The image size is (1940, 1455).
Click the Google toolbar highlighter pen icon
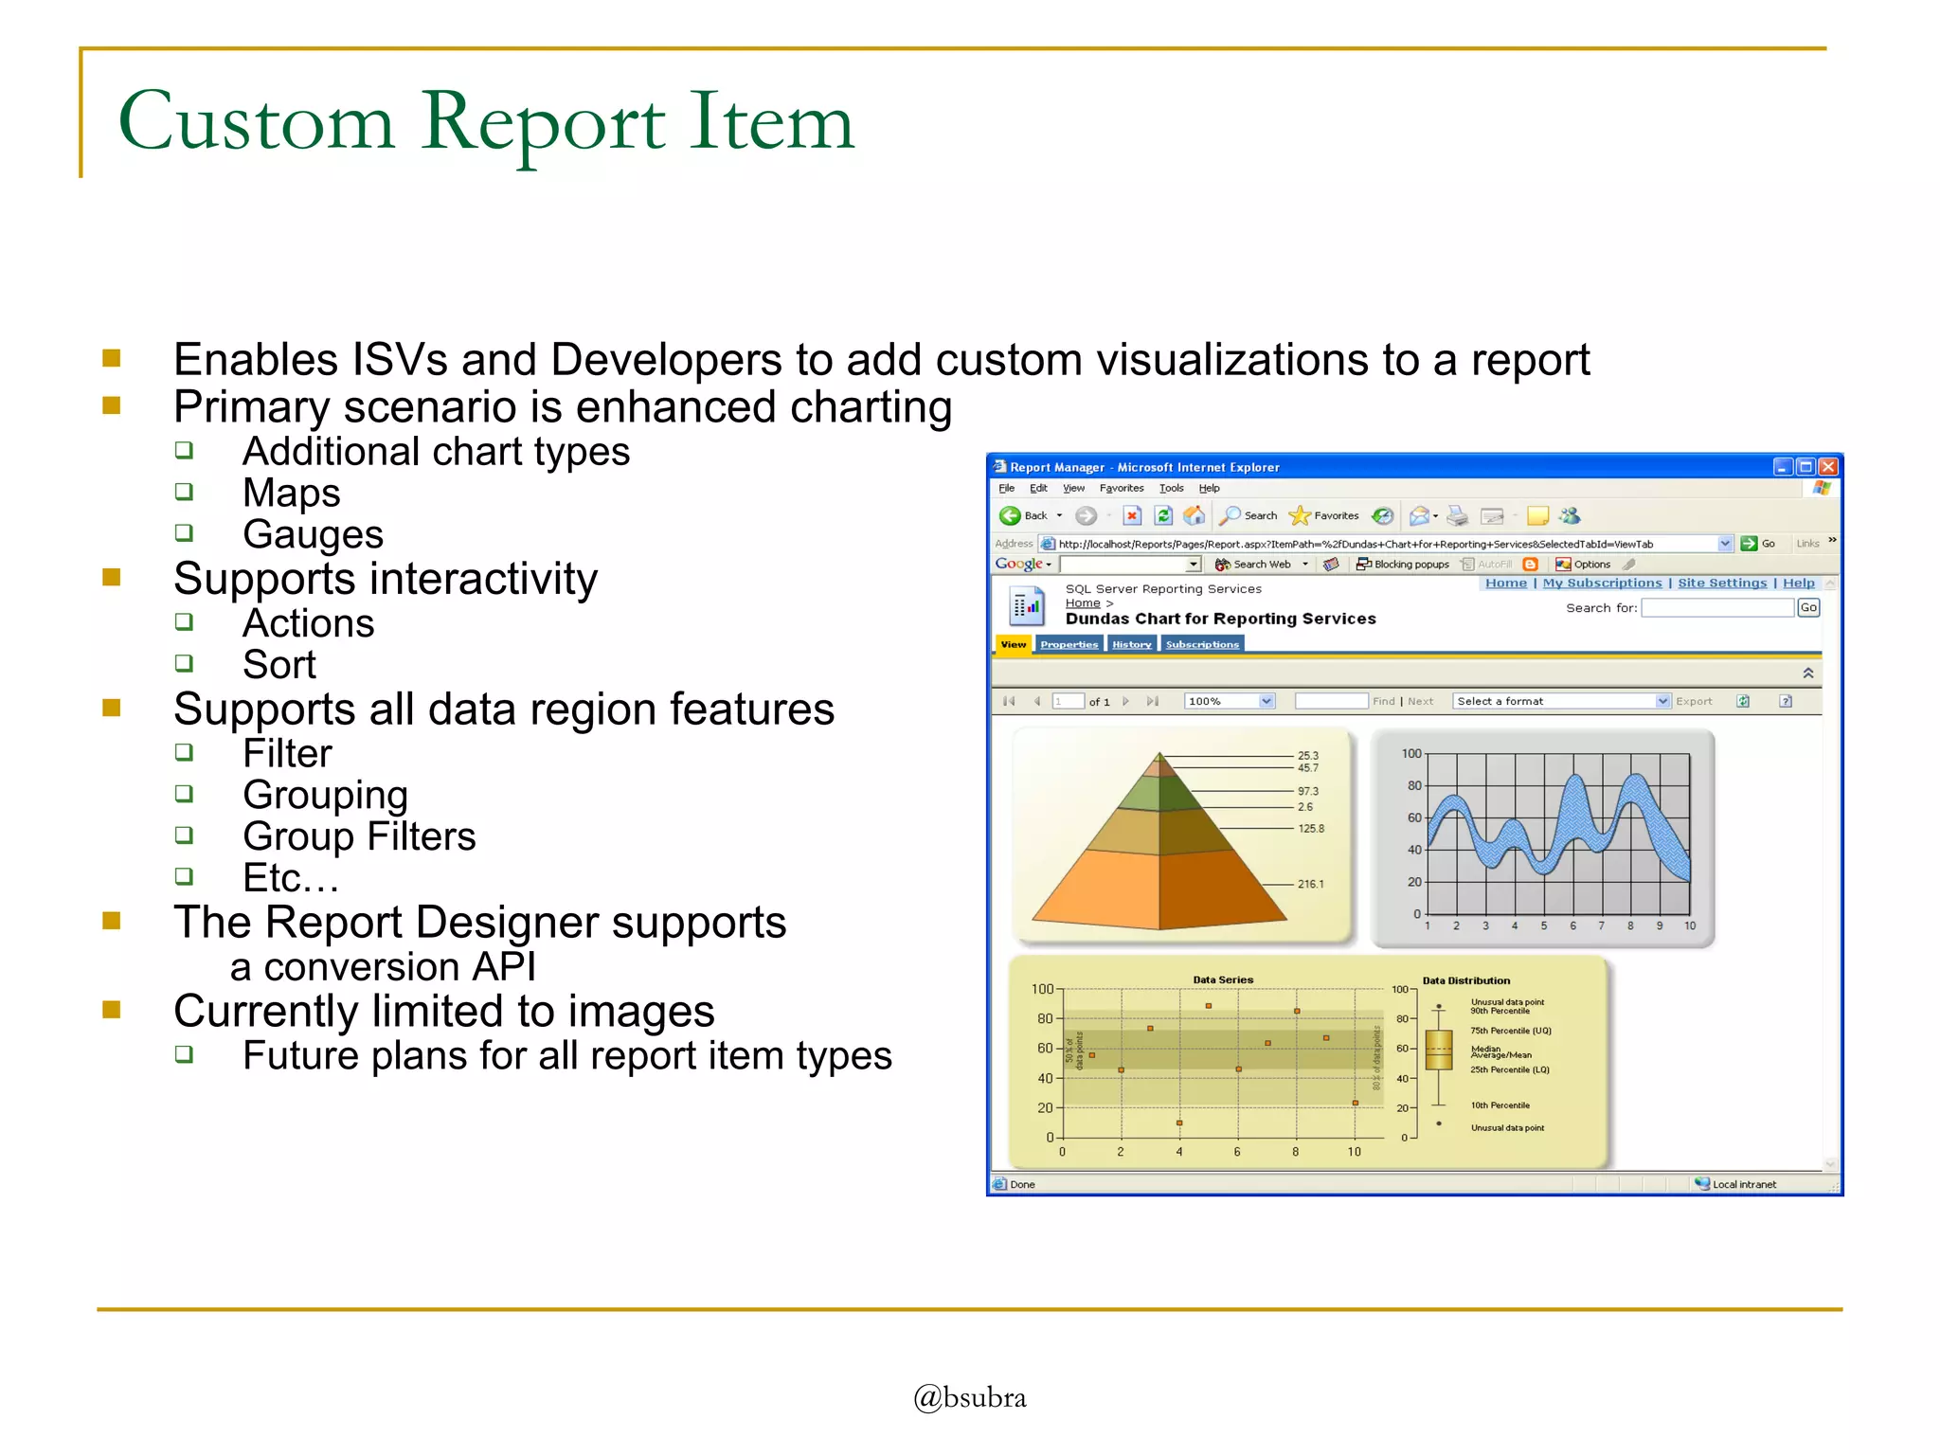(1628, 565)
